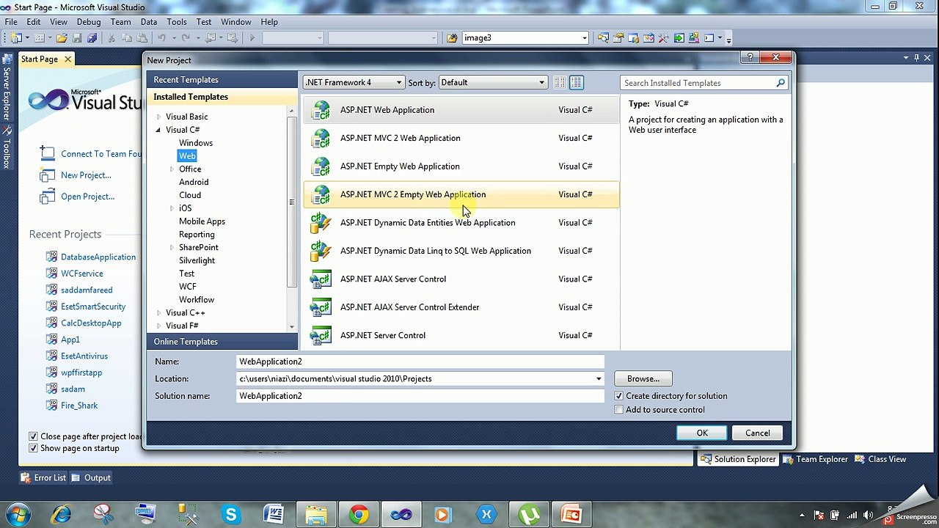Open the Toolbox side tab

tap(7, 149)
